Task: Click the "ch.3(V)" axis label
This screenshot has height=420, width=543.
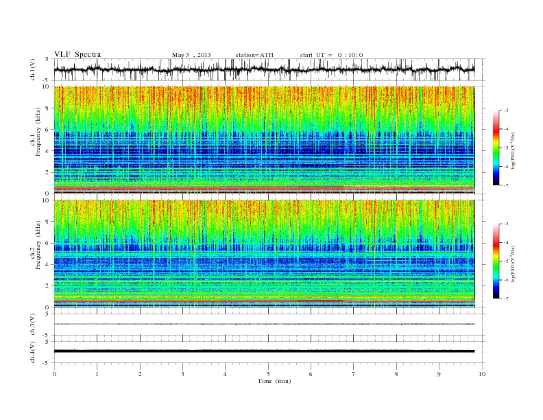Action: 32,325
